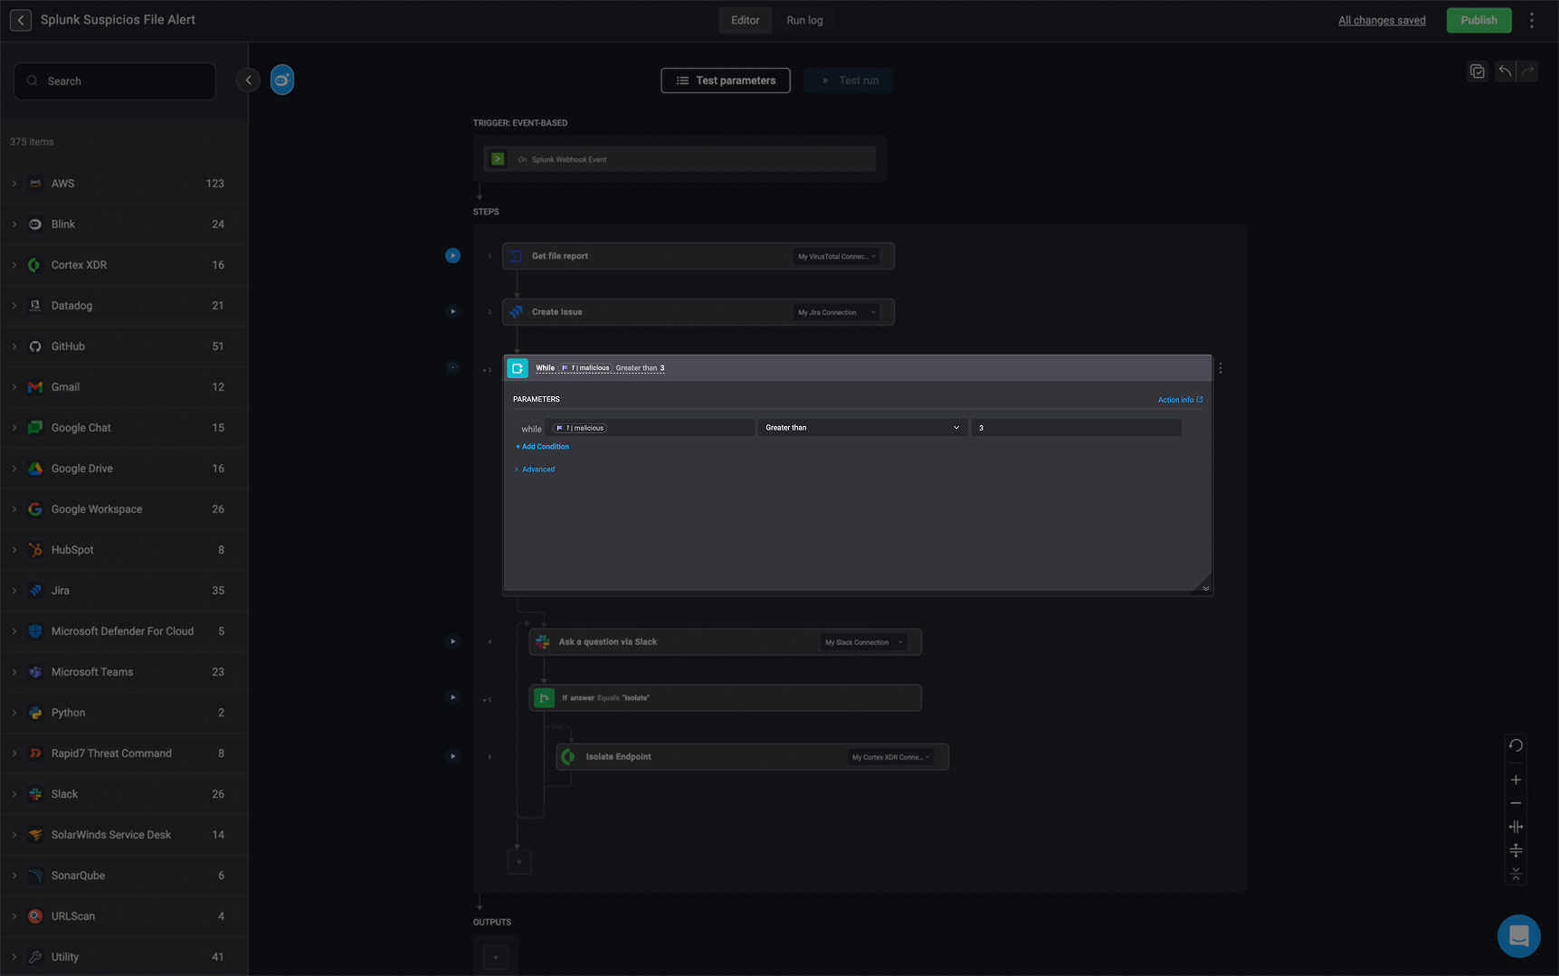Select the SonarQube integration row
The height and width of the screenshot is (976, 1559).
pyautogui.click(x=124, y=876)
